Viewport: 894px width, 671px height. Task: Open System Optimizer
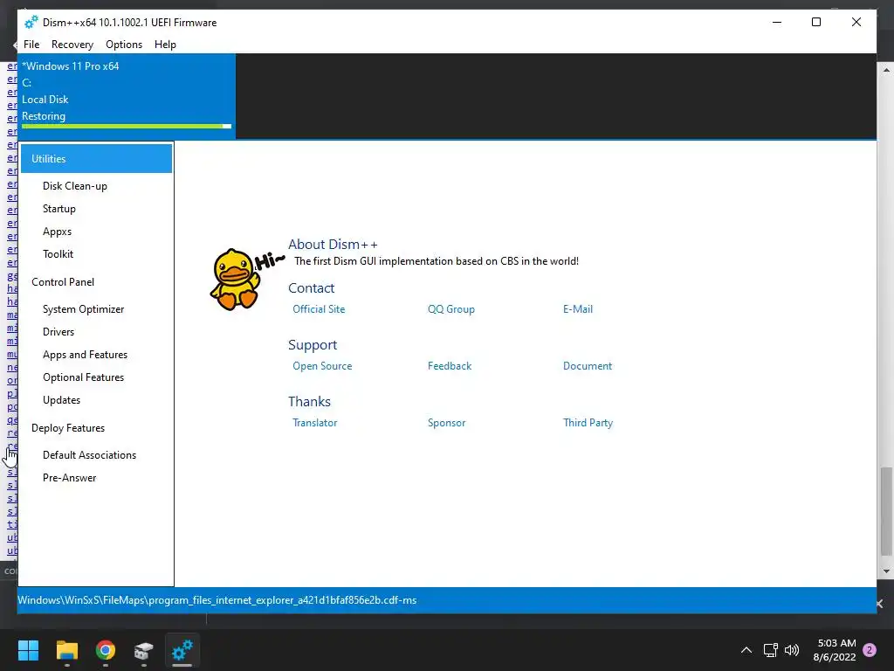point(83,309)
